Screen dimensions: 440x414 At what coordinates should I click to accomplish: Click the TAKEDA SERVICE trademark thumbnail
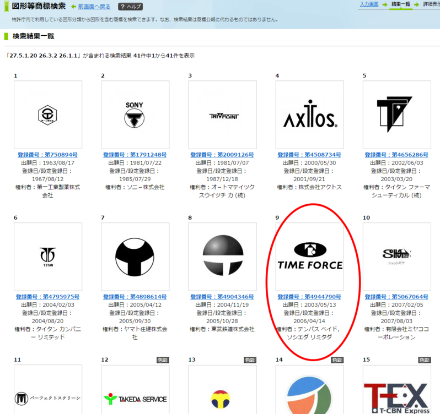tap(135, 390)
